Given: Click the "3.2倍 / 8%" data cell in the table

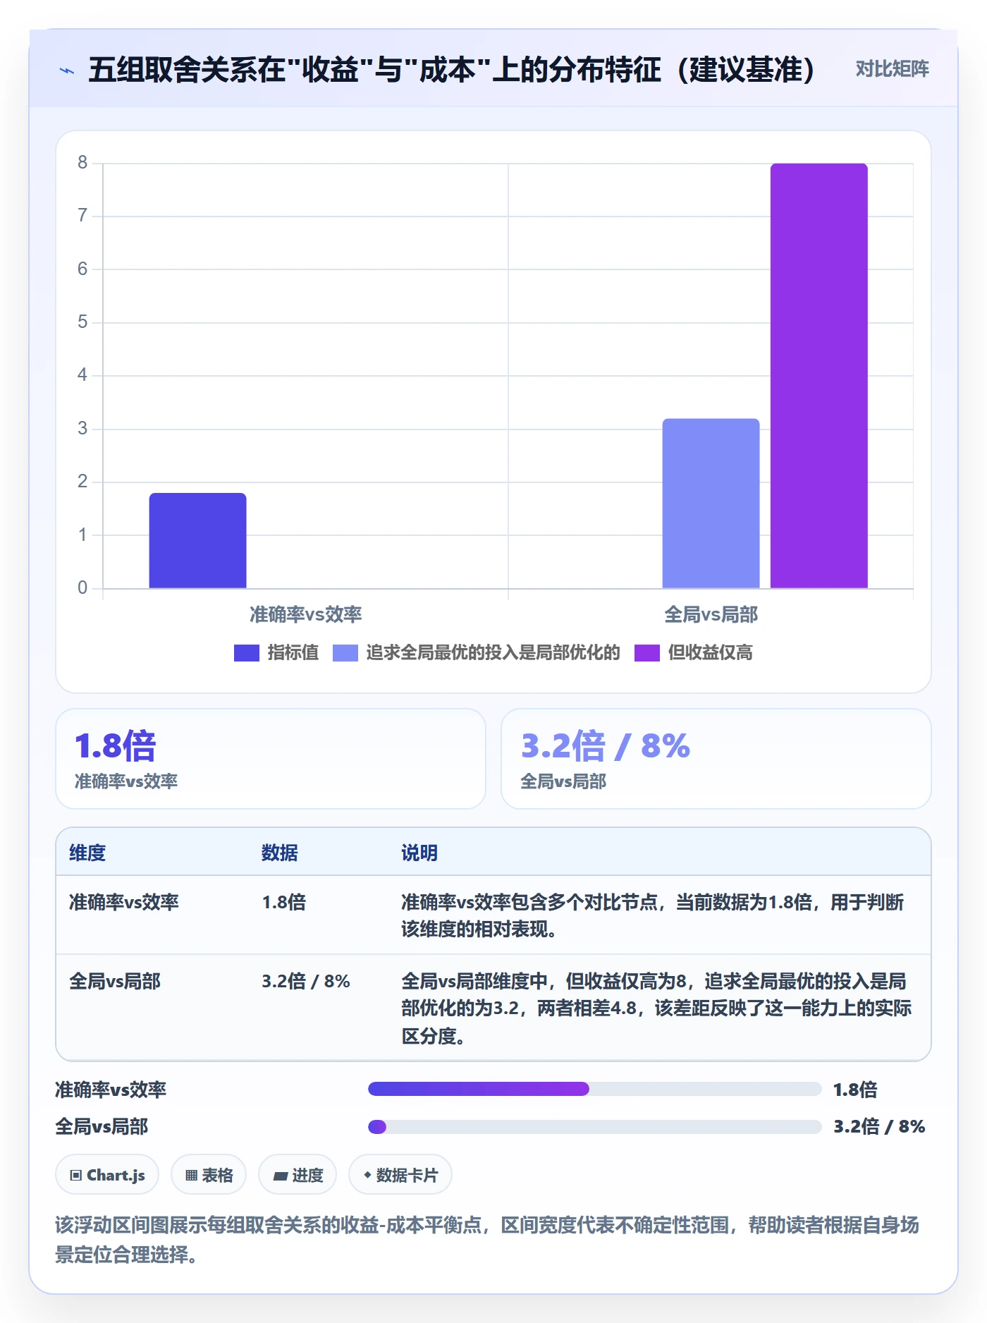Looking at the screenshot, I should (306, 981).
